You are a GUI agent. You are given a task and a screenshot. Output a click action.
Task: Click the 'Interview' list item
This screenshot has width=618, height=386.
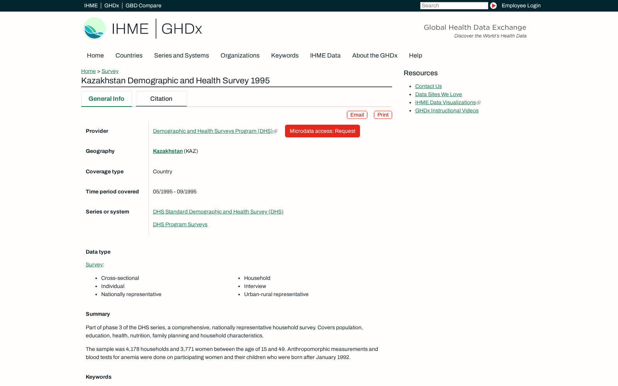(x=255, y=286)
